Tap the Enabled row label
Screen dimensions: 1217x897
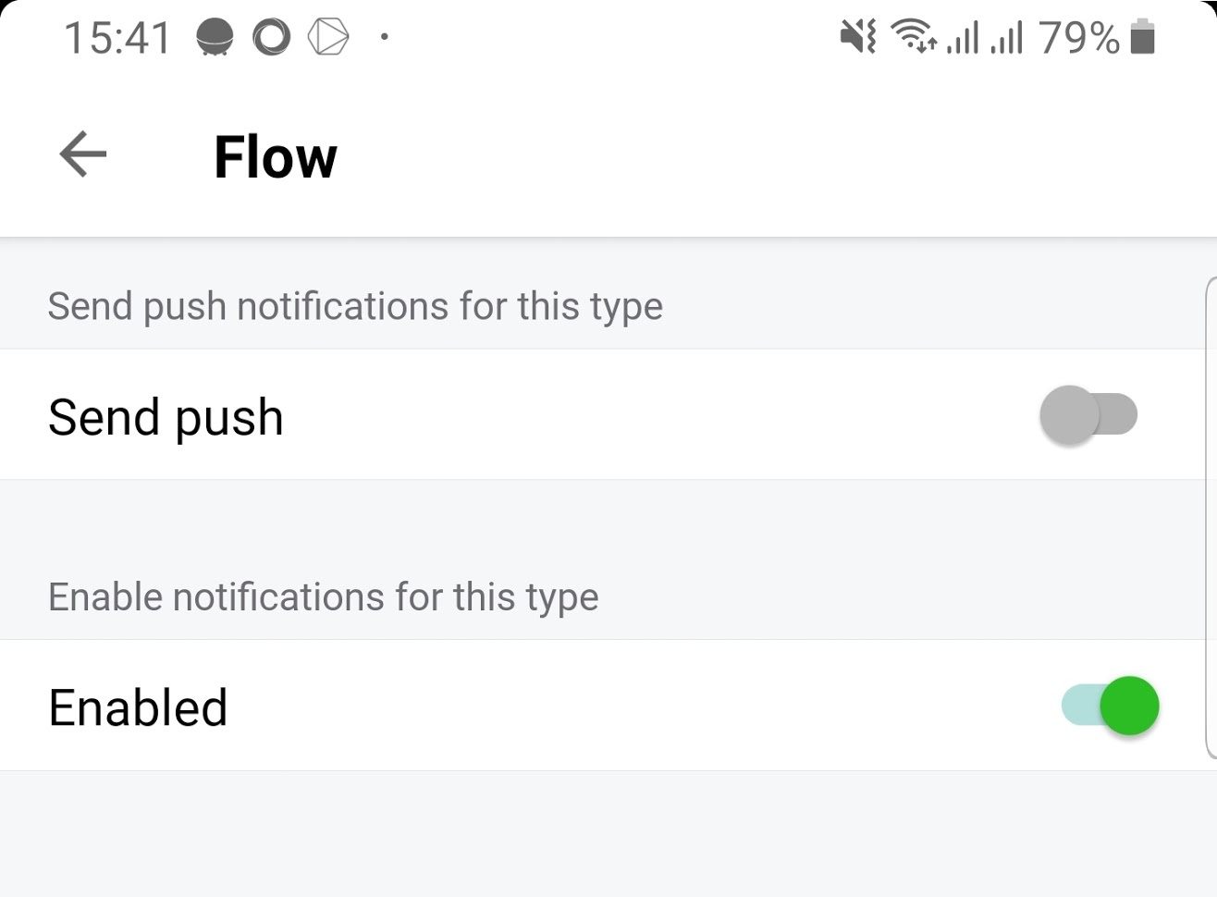coord(138,707)
